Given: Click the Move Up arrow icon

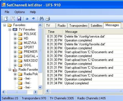Looking at the screenshot, I should pos(27,19).
